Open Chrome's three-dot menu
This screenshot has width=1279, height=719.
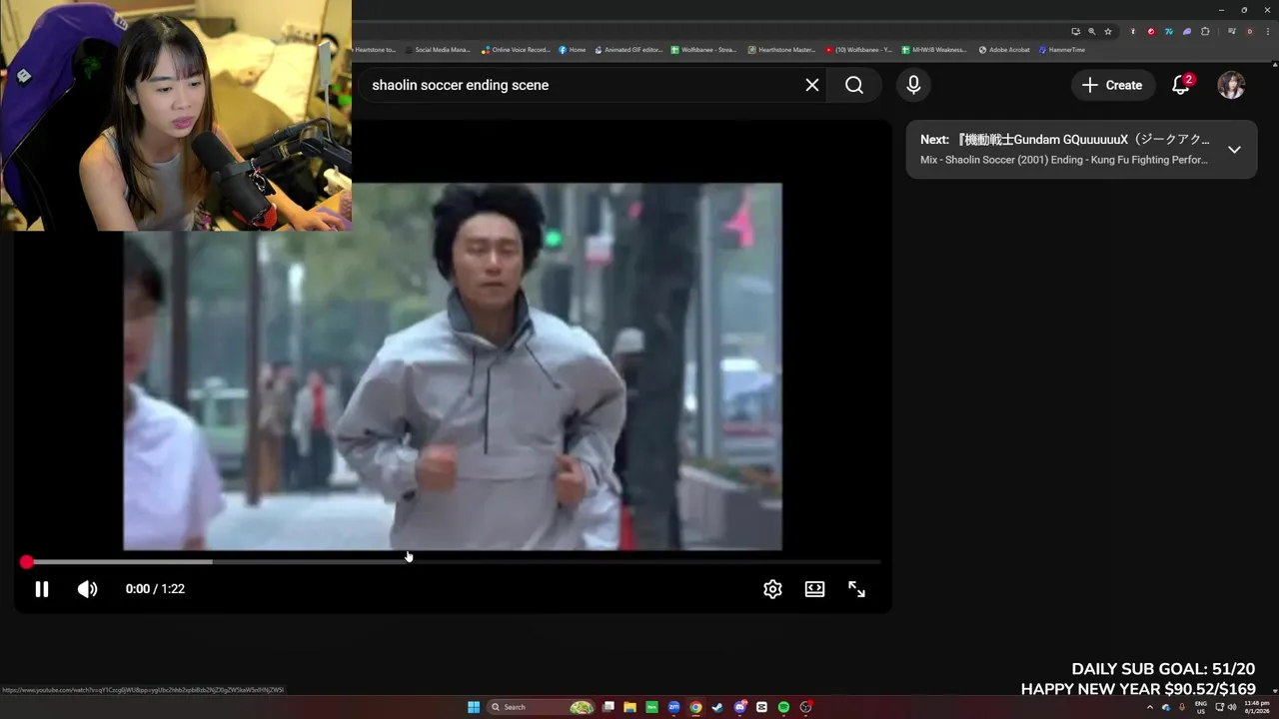tap(1266, 31)
